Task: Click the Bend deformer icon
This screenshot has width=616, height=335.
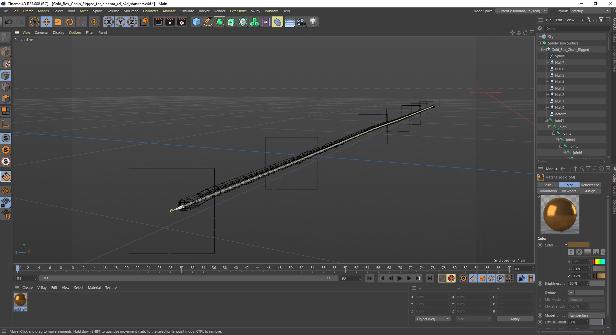Action: [x=278, y=22]
